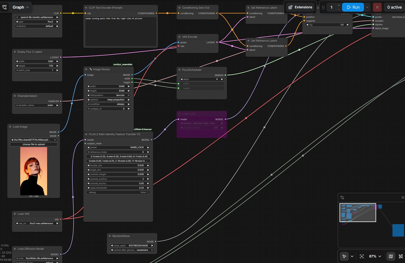This screenshot has height=263, width=405.
Task: Select the arrow pointer select tool
Action: pyautogui.click(x=344, y=256)
